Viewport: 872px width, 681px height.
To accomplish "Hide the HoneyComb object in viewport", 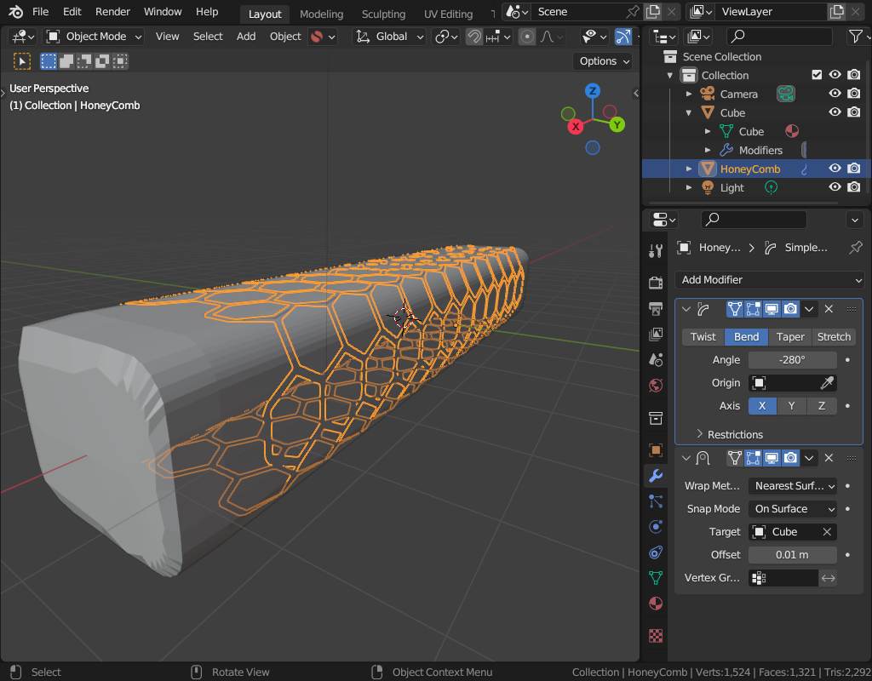I will tap(835, 169).
